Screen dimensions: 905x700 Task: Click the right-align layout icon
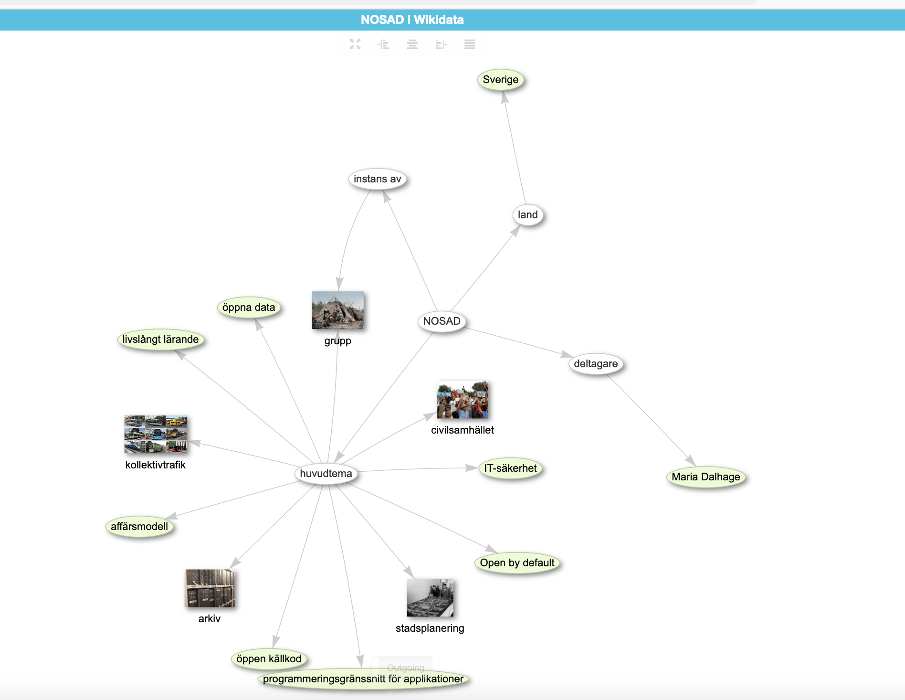(x=441, y=44)
